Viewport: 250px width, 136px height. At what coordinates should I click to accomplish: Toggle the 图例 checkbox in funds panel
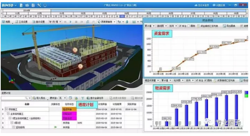[189, 26]
